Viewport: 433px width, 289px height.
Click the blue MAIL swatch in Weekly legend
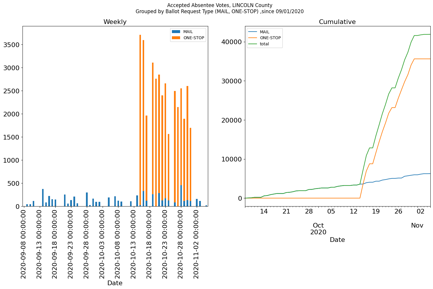click(176, 32)
